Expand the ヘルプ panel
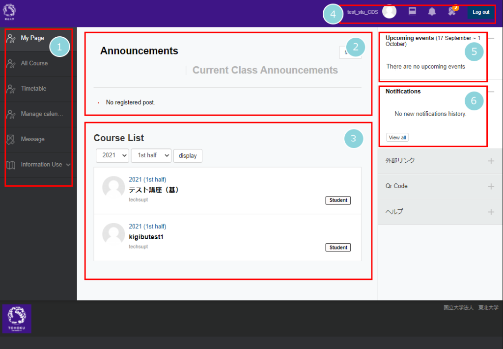 pyautogui.click(x=491, y=212)
